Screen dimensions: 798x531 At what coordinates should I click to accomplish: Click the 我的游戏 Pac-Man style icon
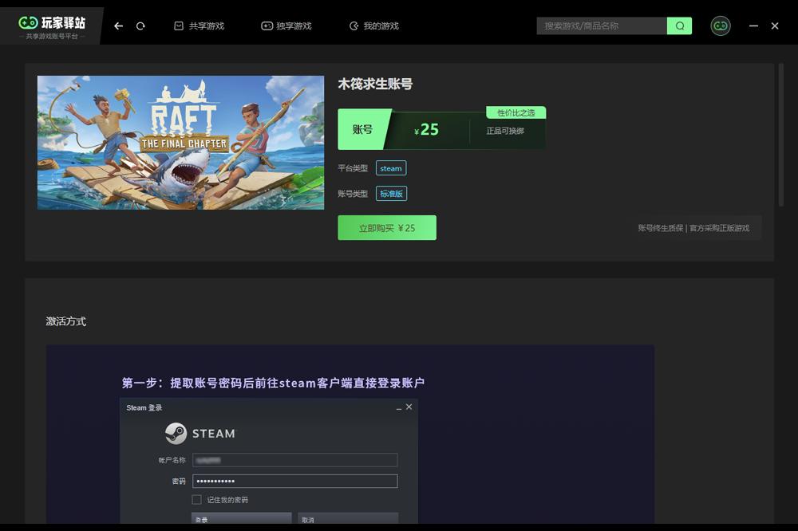click(x=352, y=25)
